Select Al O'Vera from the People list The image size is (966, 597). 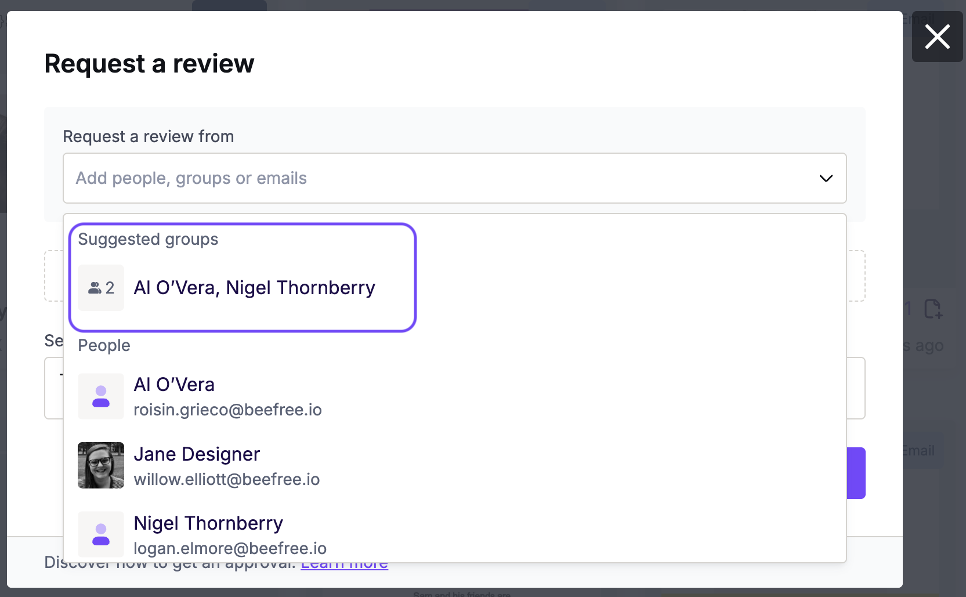point(174,384)
